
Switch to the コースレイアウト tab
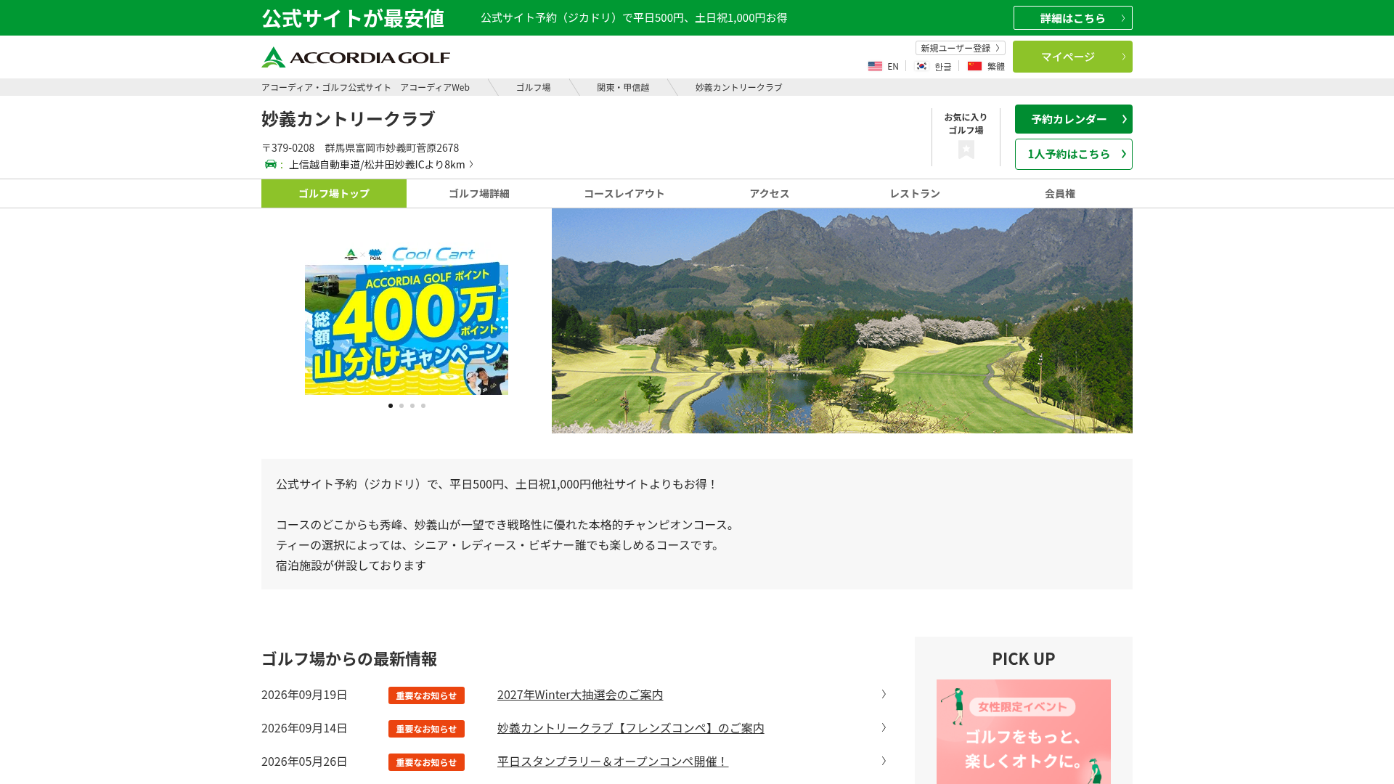(x=624, y=193)
